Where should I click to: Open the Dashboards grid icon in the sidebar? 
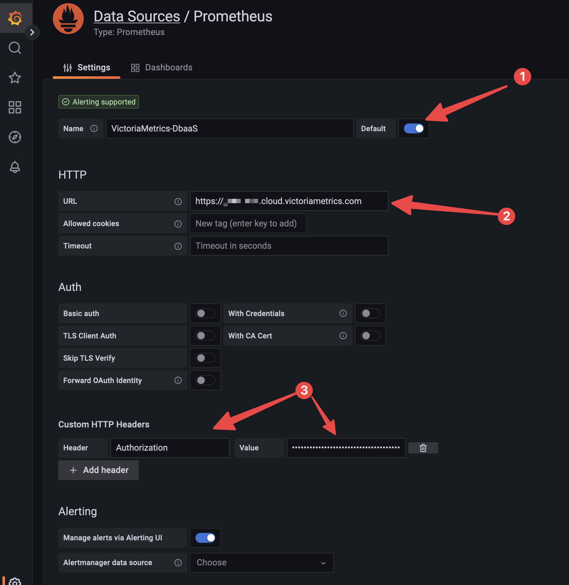(x=15, y=107)
